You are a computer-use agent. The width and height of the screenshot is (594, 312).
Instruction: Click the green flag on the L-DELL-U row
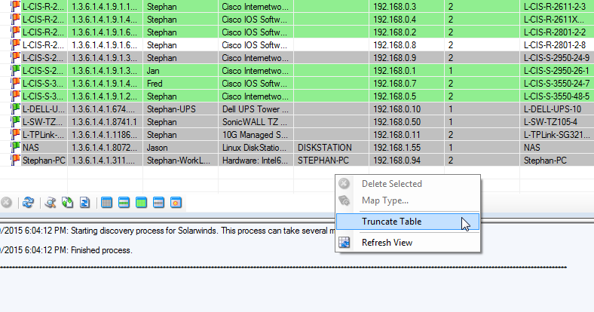pos(15,109)
